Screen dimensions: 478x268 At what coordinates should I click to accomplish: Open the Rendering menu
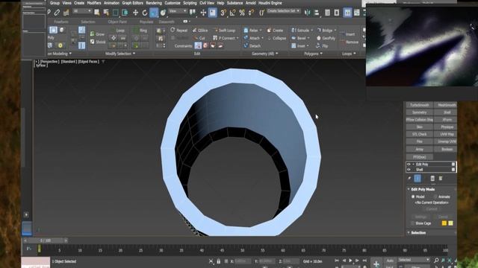click(x=154, y=3)
